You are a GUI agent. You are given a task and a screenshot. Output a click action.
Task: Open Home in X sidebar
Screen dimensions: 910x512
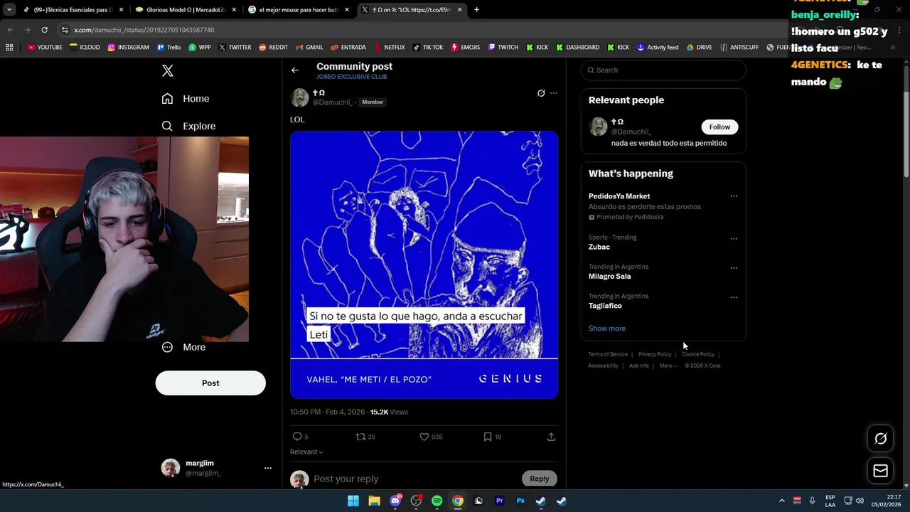point(186,99)
